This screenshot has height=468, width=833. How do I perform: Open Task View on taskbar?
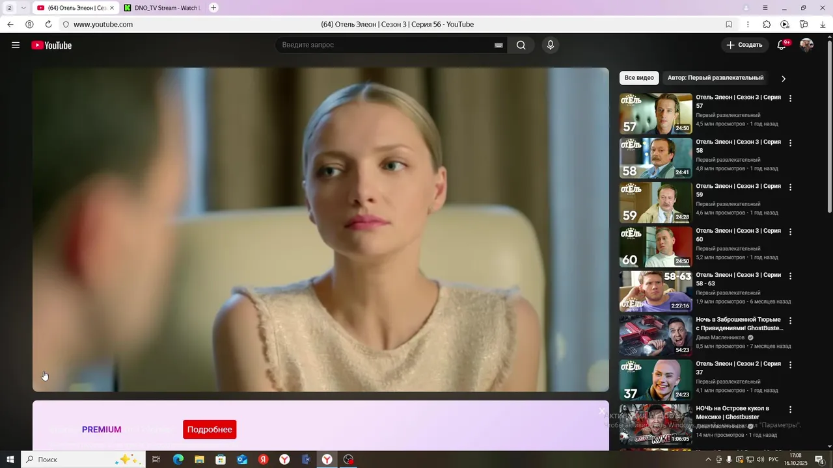point(156,460)
